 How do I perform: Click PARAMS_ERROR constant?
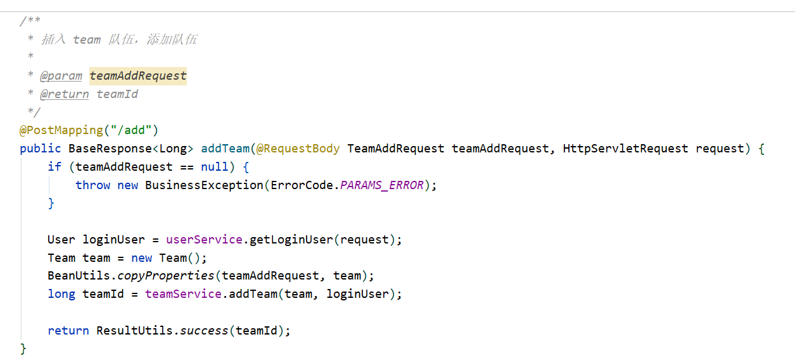(x=382, y=185)
